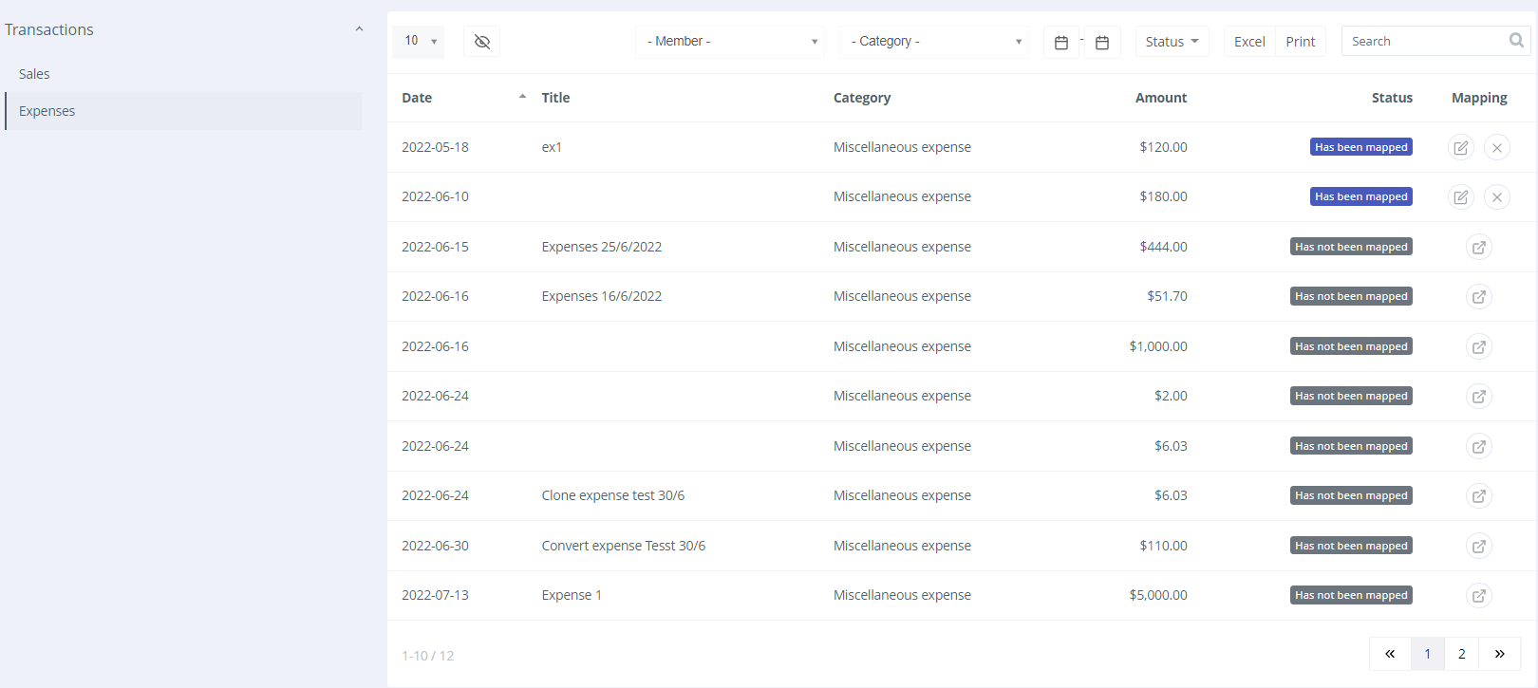Click the edit mapping icon for ex1

click(x=1460, y=147)
